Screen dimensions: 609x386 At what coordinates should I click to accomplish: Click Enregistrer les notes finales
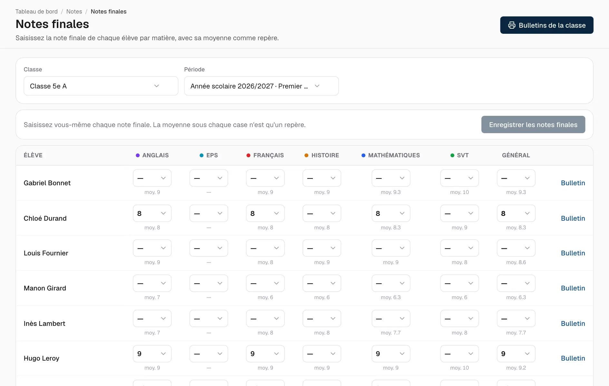[x=533, y=124]
